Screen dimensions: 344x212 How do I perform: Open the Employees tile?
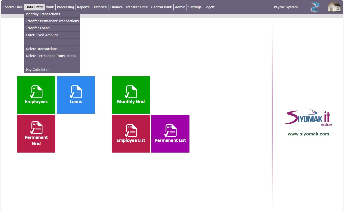(36, 95)
